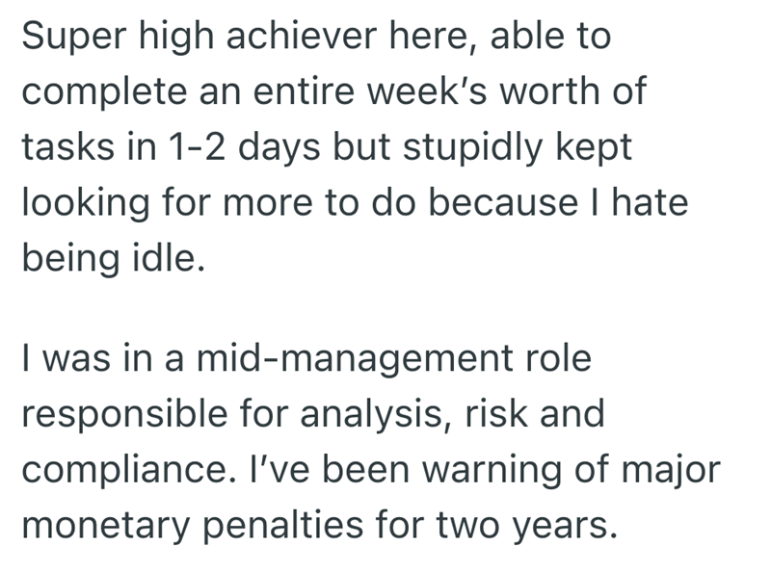Screen dimensions: 771x572
Task: Click the word "because"
Action: click(524, 205)
